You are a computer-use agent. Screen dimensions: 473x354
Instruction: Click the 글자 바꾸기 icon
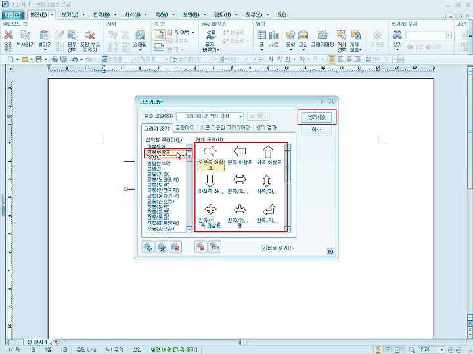(211, 35)
